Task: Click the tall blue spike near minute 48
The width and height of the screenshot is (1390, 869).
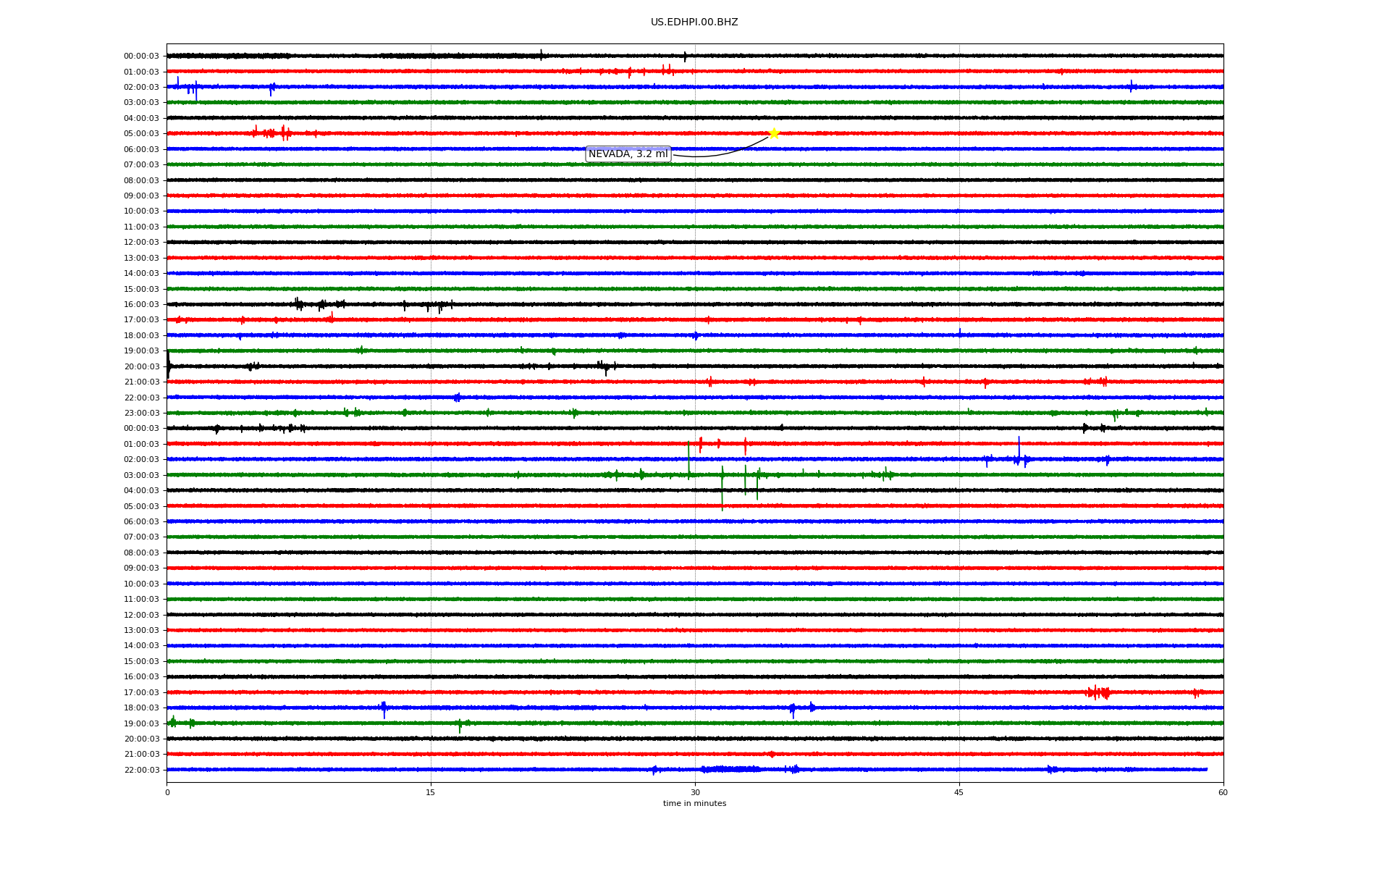Action: coord(1019,449)
